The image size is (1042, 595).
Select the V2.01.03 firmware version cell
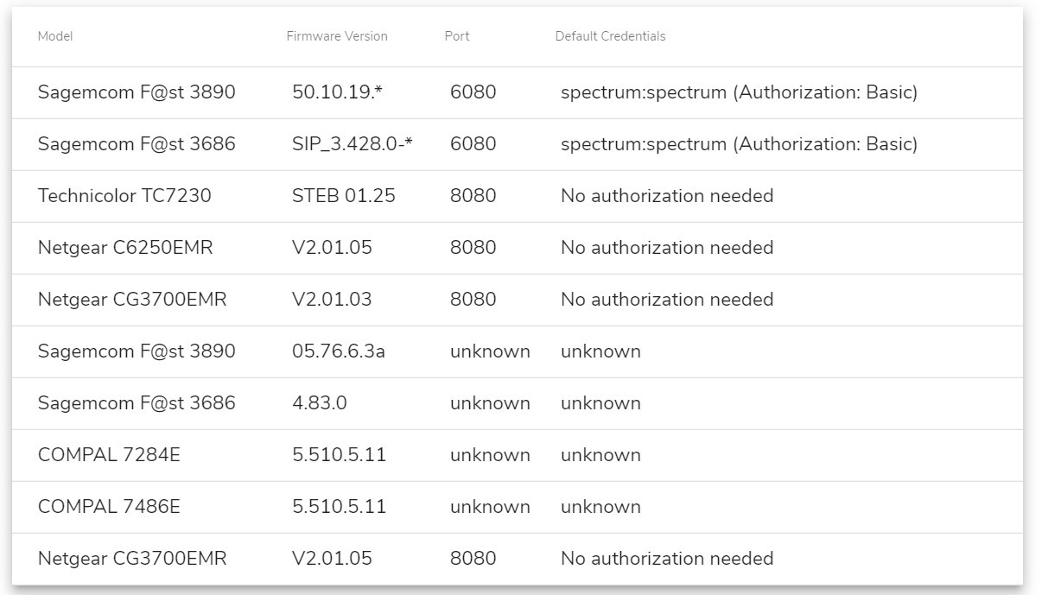332,300
